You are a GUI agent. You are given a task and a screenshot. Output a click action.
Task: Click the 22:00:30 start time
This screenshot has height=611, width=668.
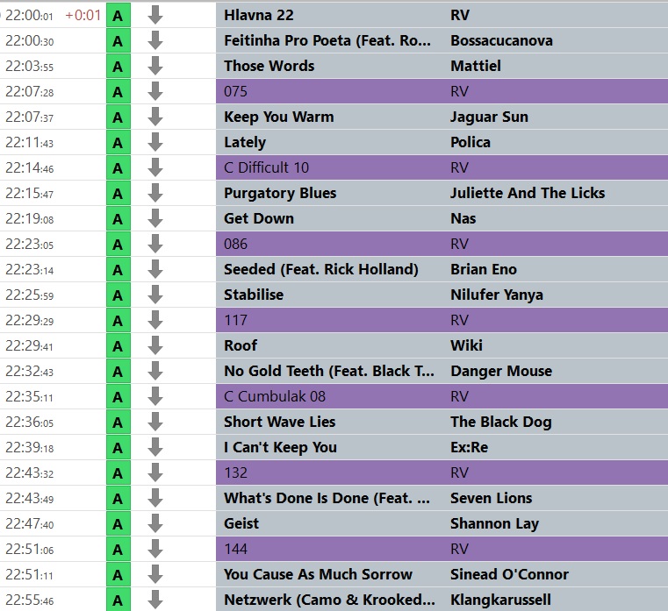click(29, 41)
